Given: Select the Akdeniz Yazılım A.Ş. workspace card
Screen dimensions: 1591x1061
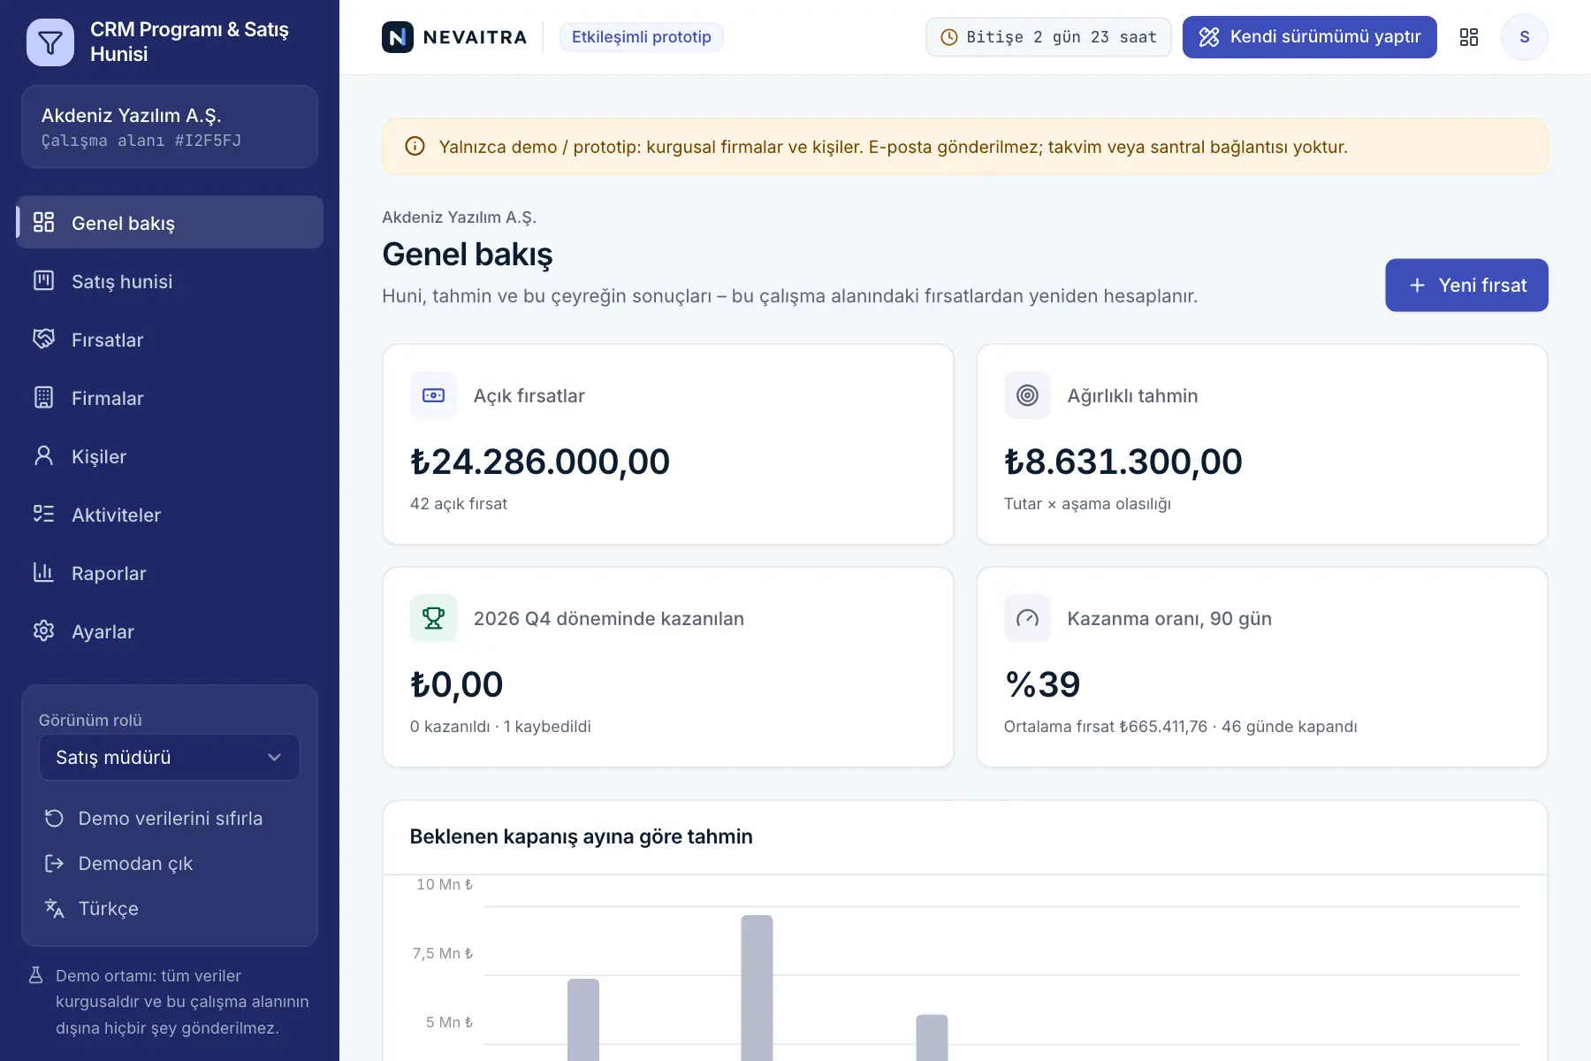Looking at the screenshot, I should coord(170,126).
